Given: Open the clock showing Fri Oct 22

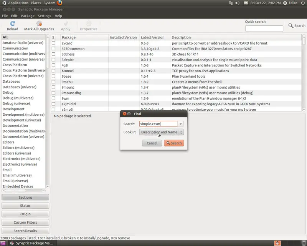Looking at the screenshot, I should pos(265,3).
